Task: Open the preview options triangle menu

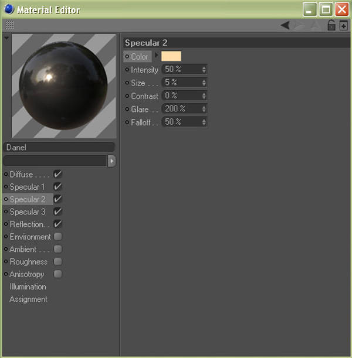Action: click(x=6, y=38)
